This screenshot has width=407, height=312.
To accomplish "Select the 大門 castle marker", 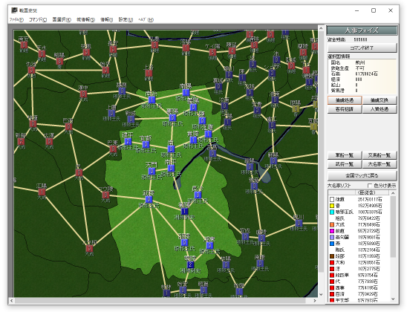I will pos(152,172).
